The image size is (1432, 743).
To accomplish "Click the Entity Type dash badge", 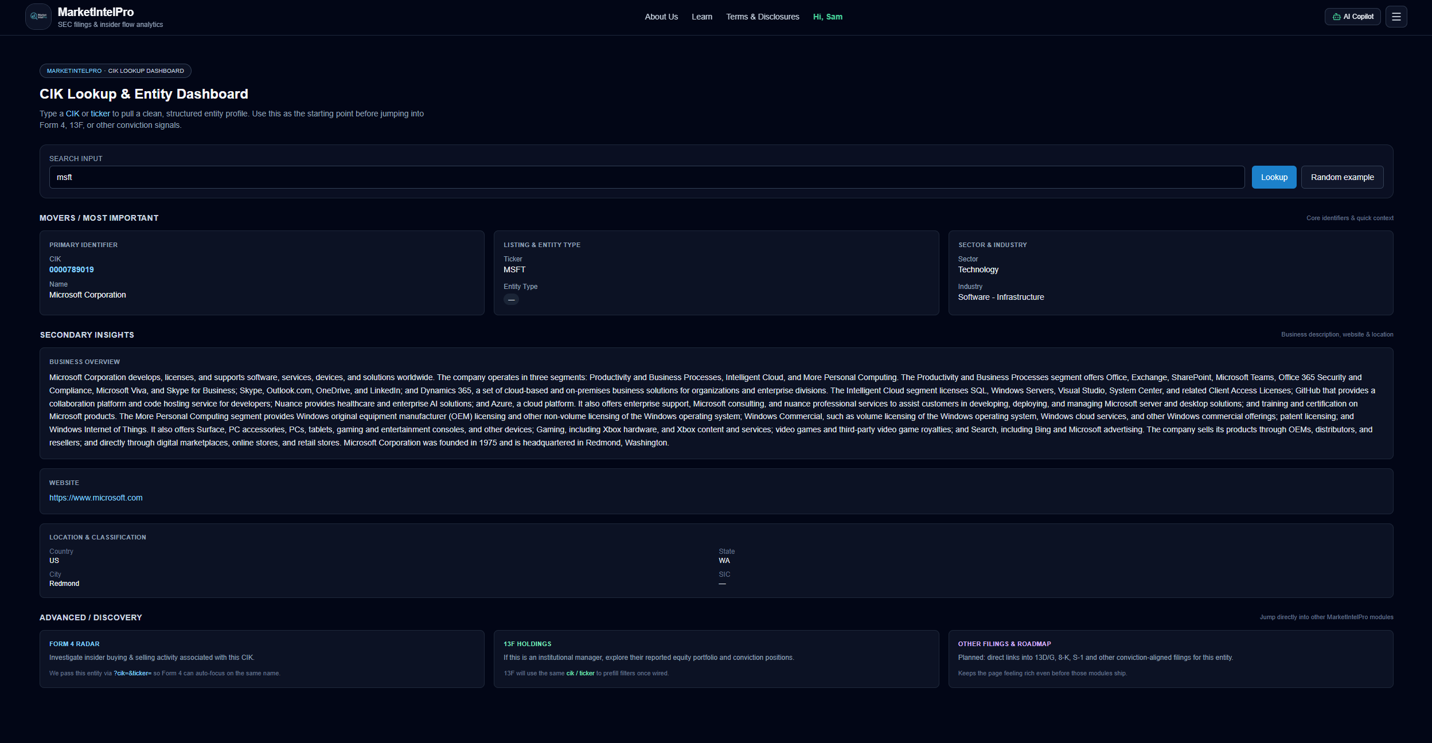I will [511, 299].
